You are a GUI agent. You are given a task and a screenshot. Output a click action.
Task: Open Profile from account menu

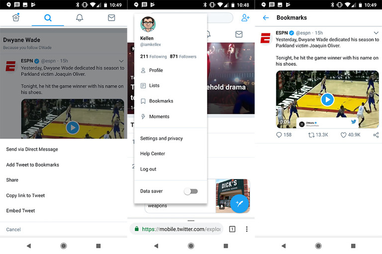tap(156, 71)
